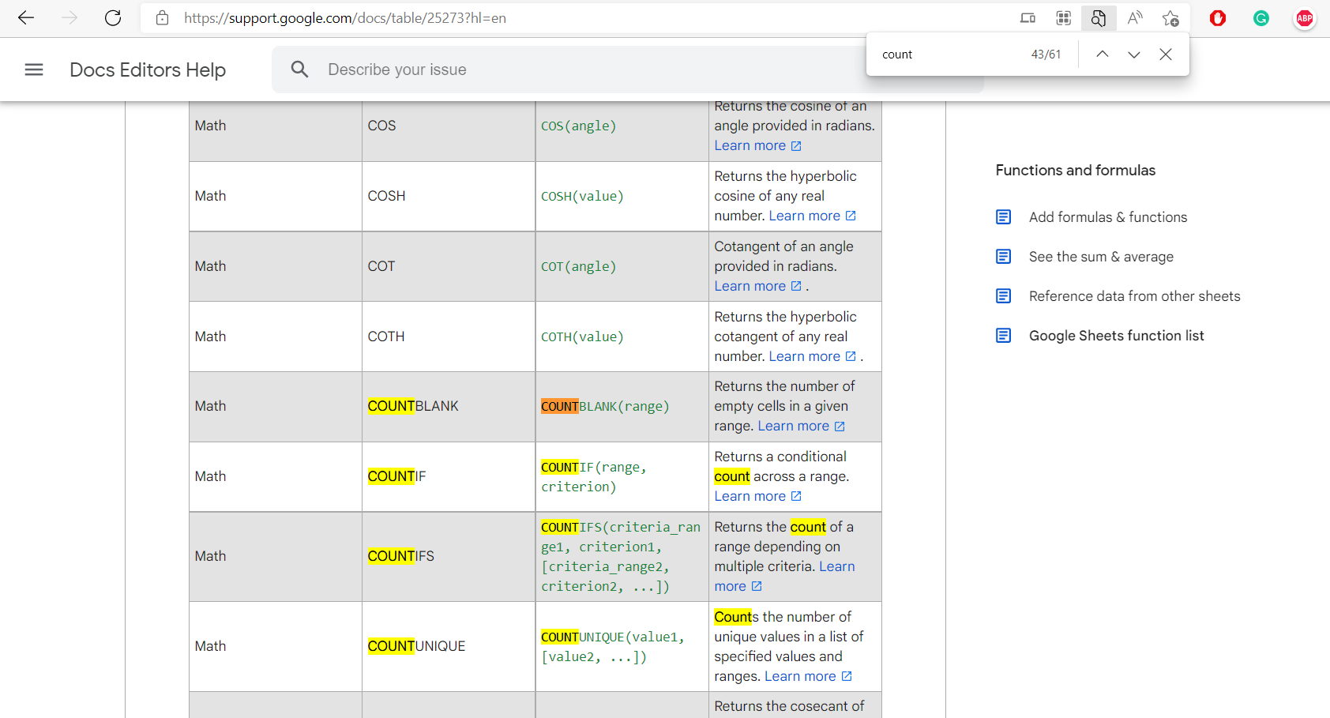Open the Docs Editors Help home link
The height and width of the screenshot is (718, 1330).
click(x=148, y=70)
